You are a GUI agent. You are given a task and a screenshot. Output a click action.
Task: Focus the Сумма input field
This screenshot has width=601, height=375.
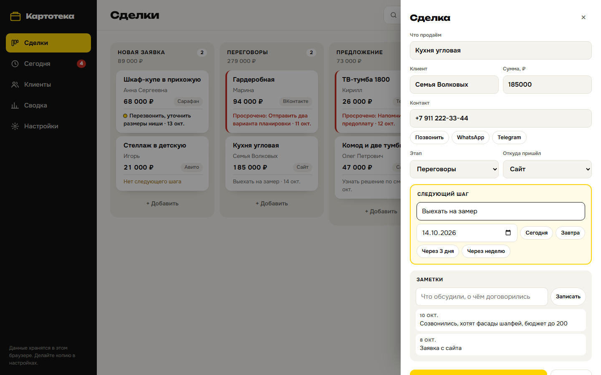[x=547, y=85]
